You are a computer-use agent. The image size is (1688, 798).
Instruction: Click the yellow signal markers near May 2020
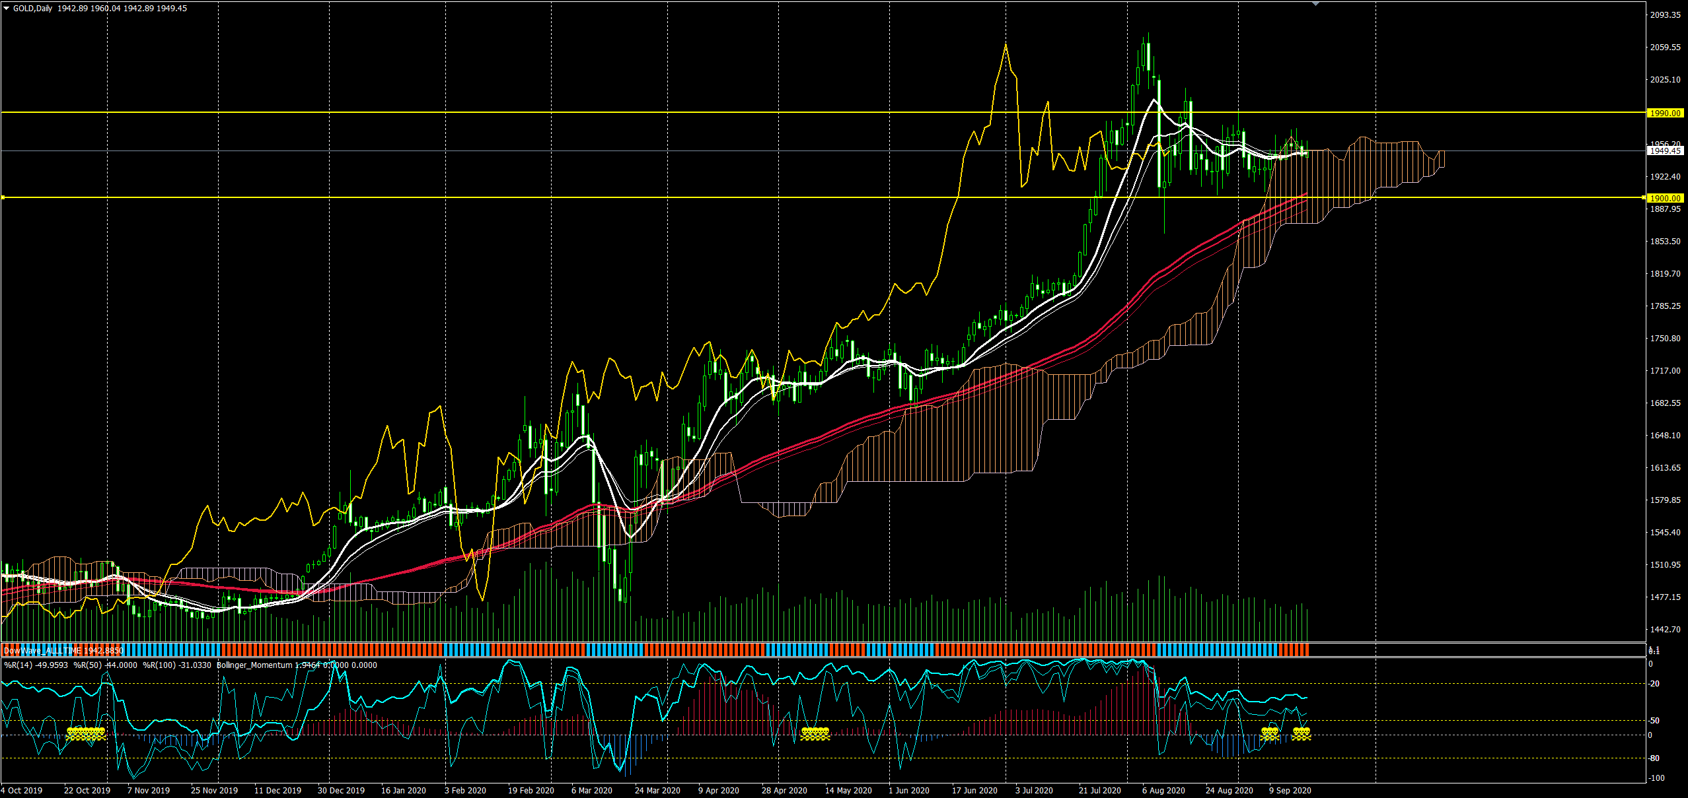coord(815,733)
